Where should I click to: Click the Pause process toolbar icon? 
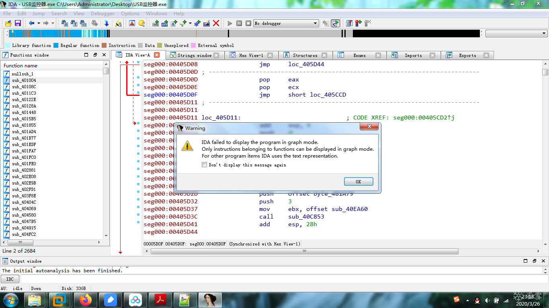tap(239, 23)
